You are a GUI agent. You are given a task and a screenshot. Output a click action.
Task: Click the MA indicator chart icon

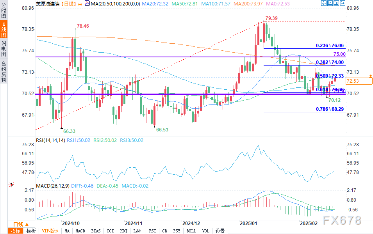coord(87,4)
